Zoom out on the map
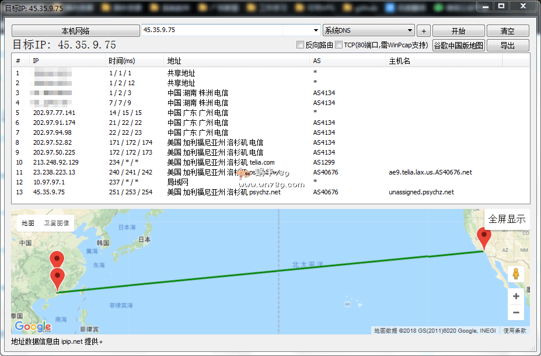This screenshot has width=541, height=356. click(515, 313)
